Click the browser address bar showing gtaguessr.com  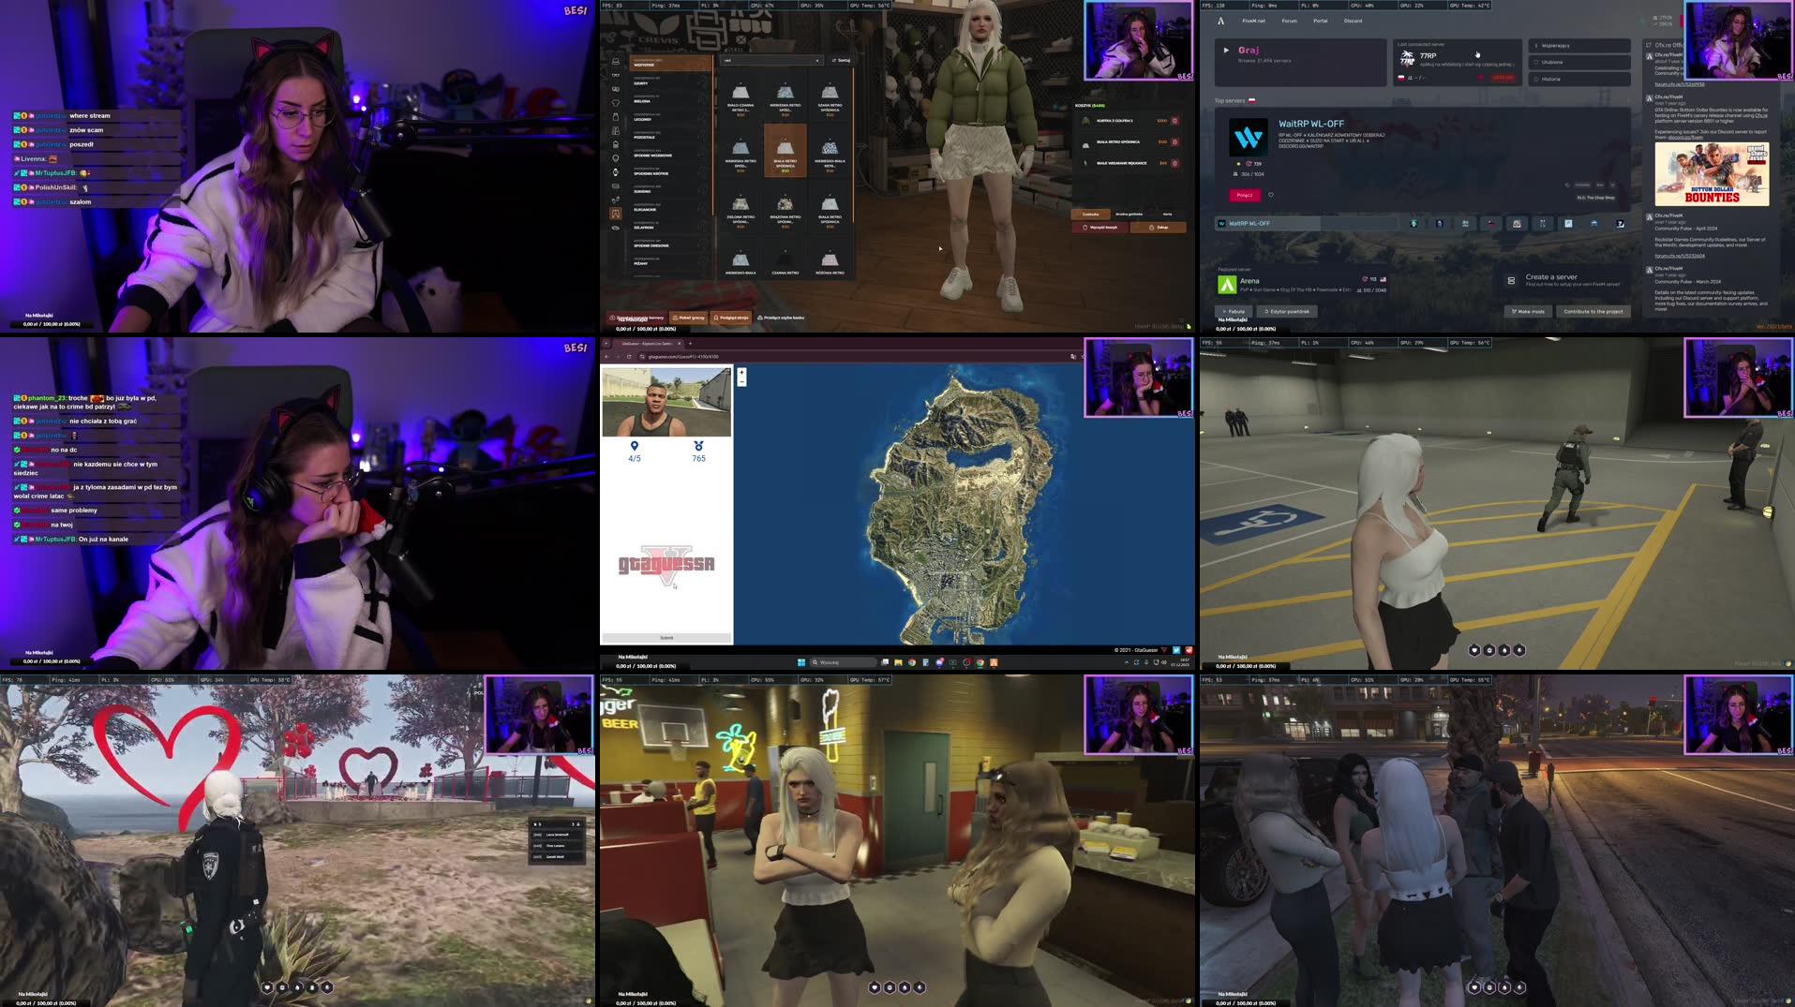tap(683, 356)
